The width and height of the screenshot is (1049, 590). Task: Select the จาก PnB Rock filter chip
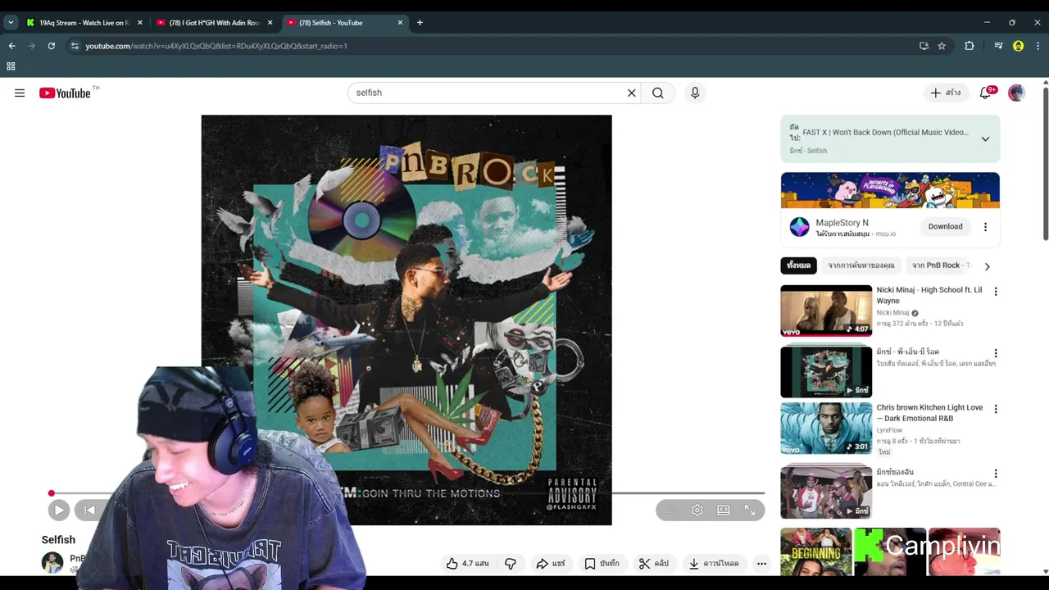pyautogui.click(x=939, y=265)
